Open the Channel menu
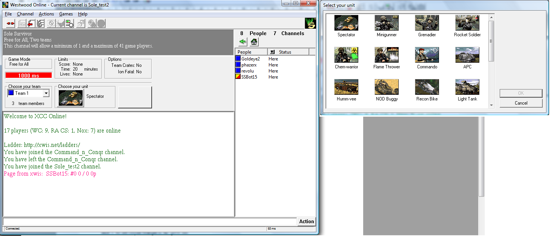 [x=25, y=14]
